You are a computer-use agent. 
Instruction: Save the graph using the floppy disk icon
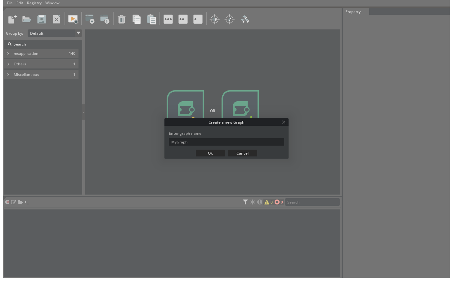(x=42, y=19)
